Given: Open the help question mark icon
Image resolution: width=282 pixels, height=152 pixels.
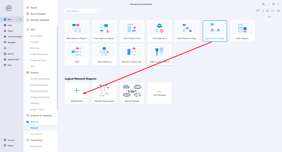Looking at the screenshot, I should pyautogui.click(x=257, y=11).
